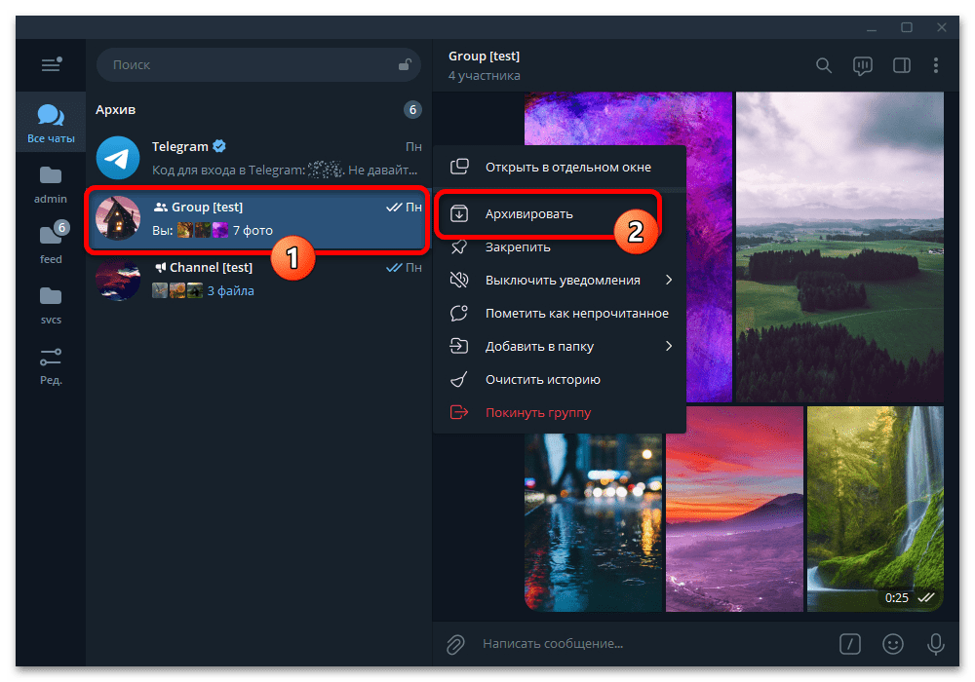This screenshot has width=975, height=682.
Task: Choose Закрепить from context menu
Action: [x=560, y=246]
